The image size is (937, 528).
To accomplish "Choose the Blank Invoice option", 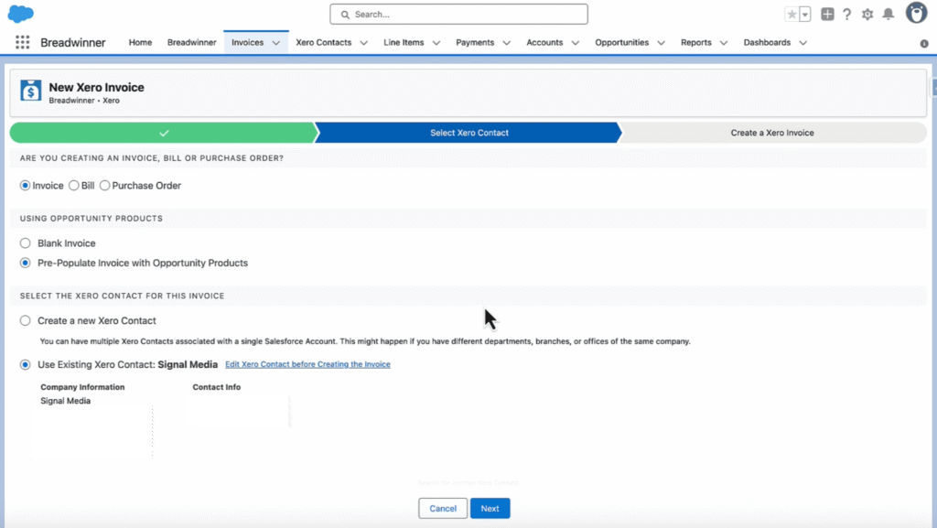I will 24,242.
